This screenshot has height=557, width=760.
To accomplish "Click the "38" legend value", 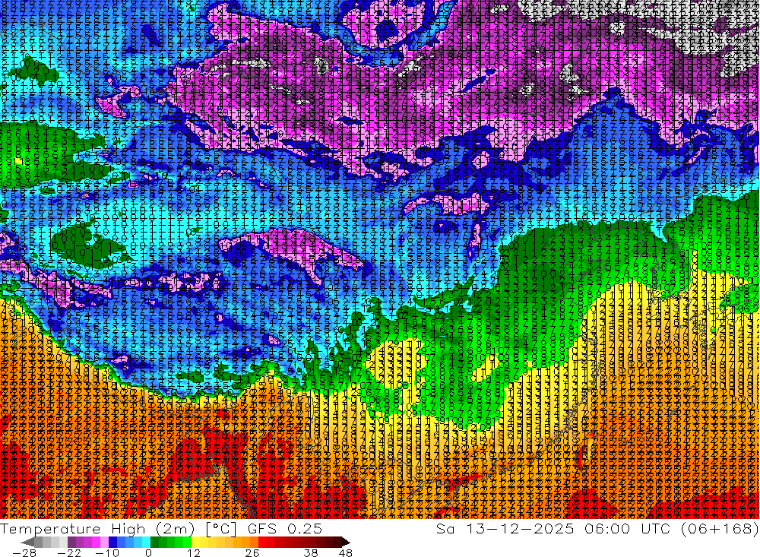I will pyautogui.click(x=311, y=553).
